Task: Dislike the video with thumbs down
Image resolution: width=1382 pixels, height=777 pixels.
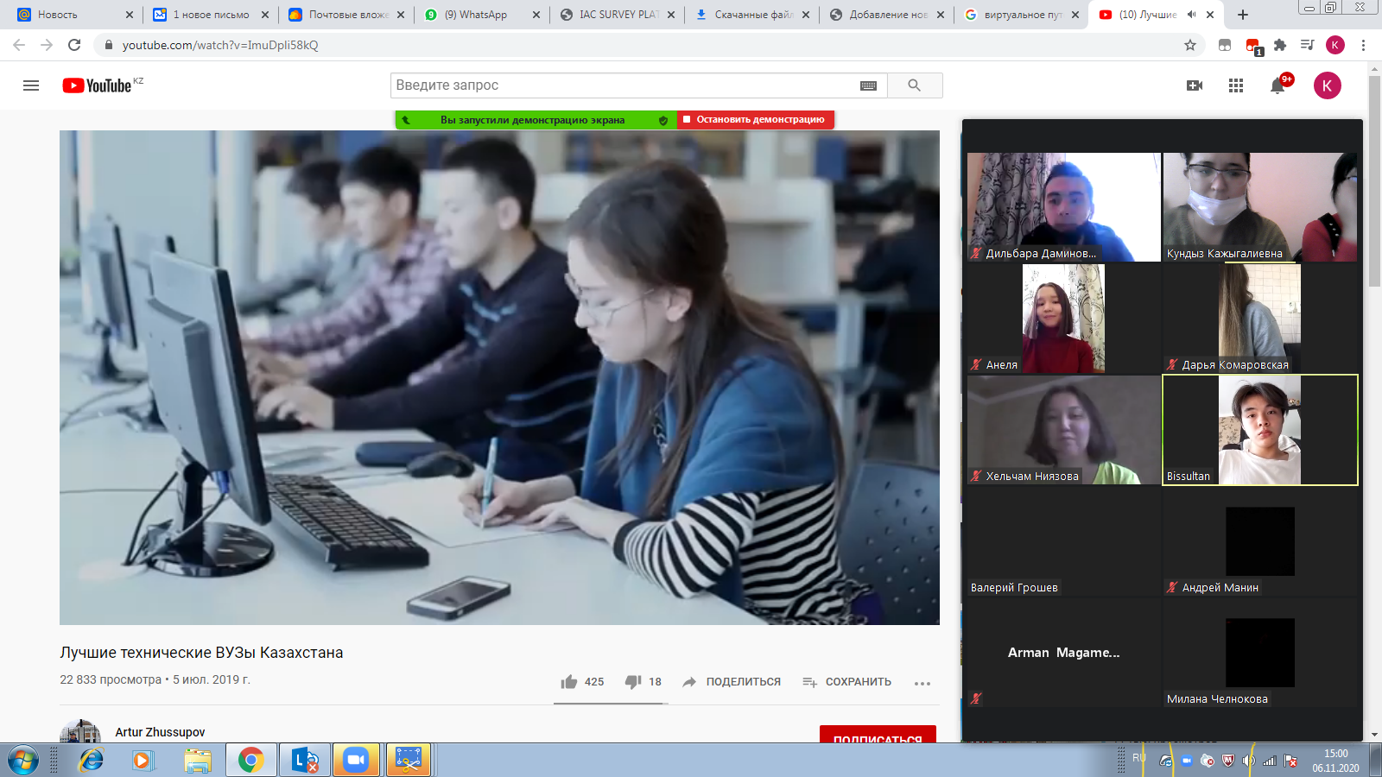Action: click(633, 682)
